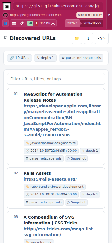Open the css-tricks.com mega-list-svg link
112x243 pixels.
click(59, 232)
